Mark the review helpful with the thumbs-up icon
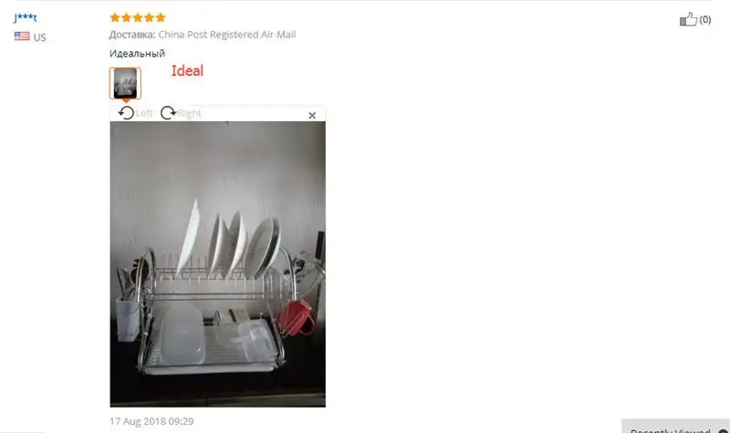The width and height of the screenshot is (730, 433). pyautogui.click(x=688, y=19)
